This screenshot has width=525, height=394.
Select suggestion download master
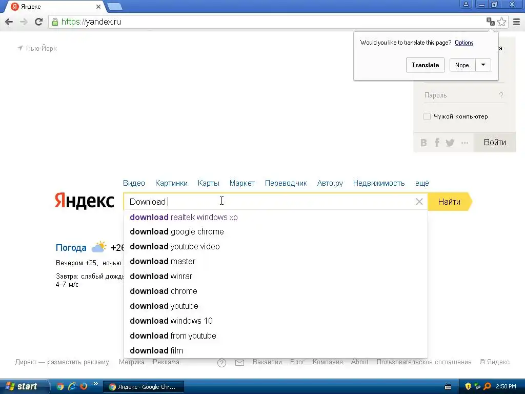275,261
